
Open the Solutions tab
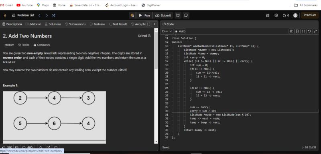click(x=53, y=24)
